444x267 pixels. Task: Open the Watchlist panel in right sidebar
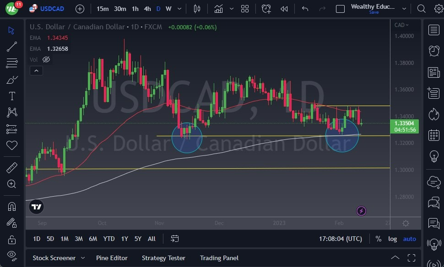433,30
